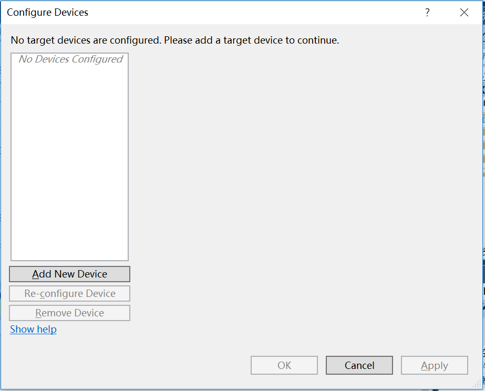Image resolution: width=485 pixels, height=391 pixels.
Task: Cancel the device configuration dialog
Action: (359, 365)
